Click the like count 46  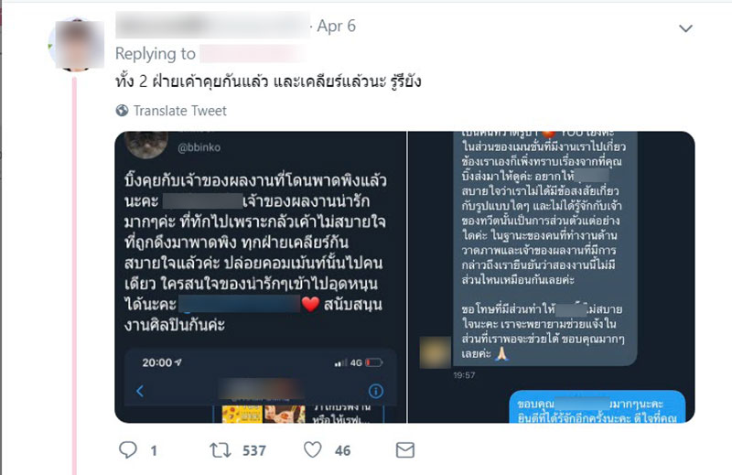[x=342, y=450]
